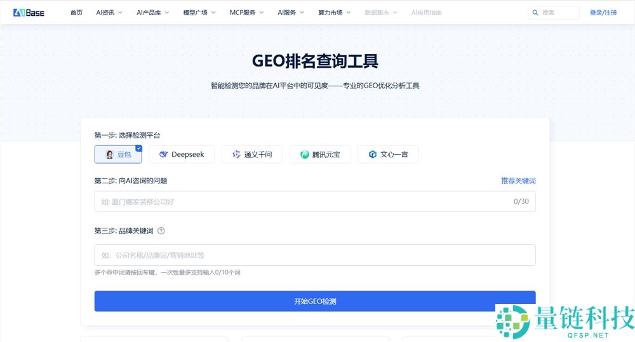Image resolution: width=635 pixels, height=342 pixels.
Task: Select Deepseek as detection platform
Action: [x=182, y=154]
